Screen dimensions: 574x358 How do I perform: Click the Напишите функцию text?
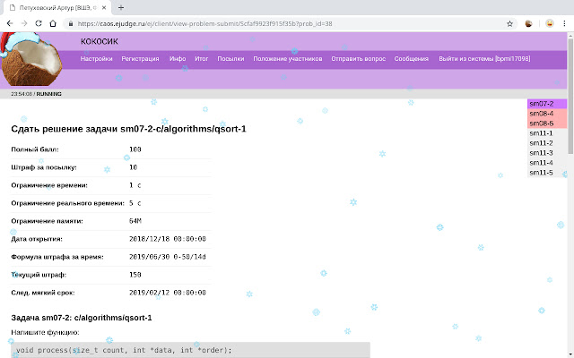45,332
